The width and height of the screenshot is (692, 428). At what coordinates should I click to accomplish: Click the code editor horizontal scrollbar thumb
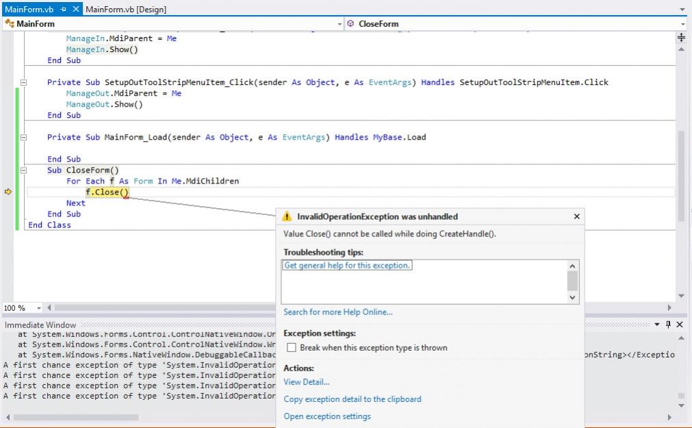point(164,308)
